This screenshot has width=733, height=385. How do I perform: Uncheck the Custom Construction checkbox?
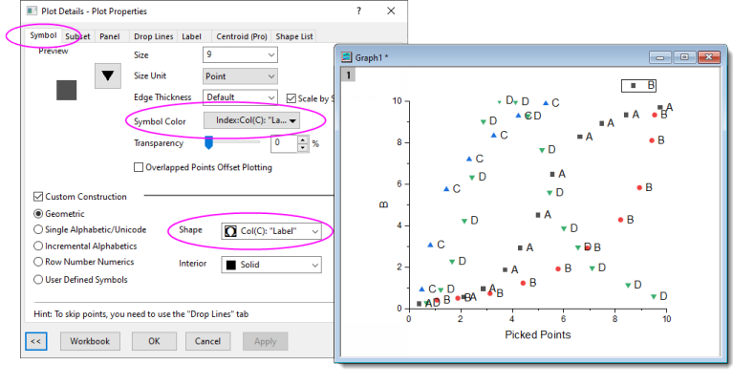[x=39, y=197]
